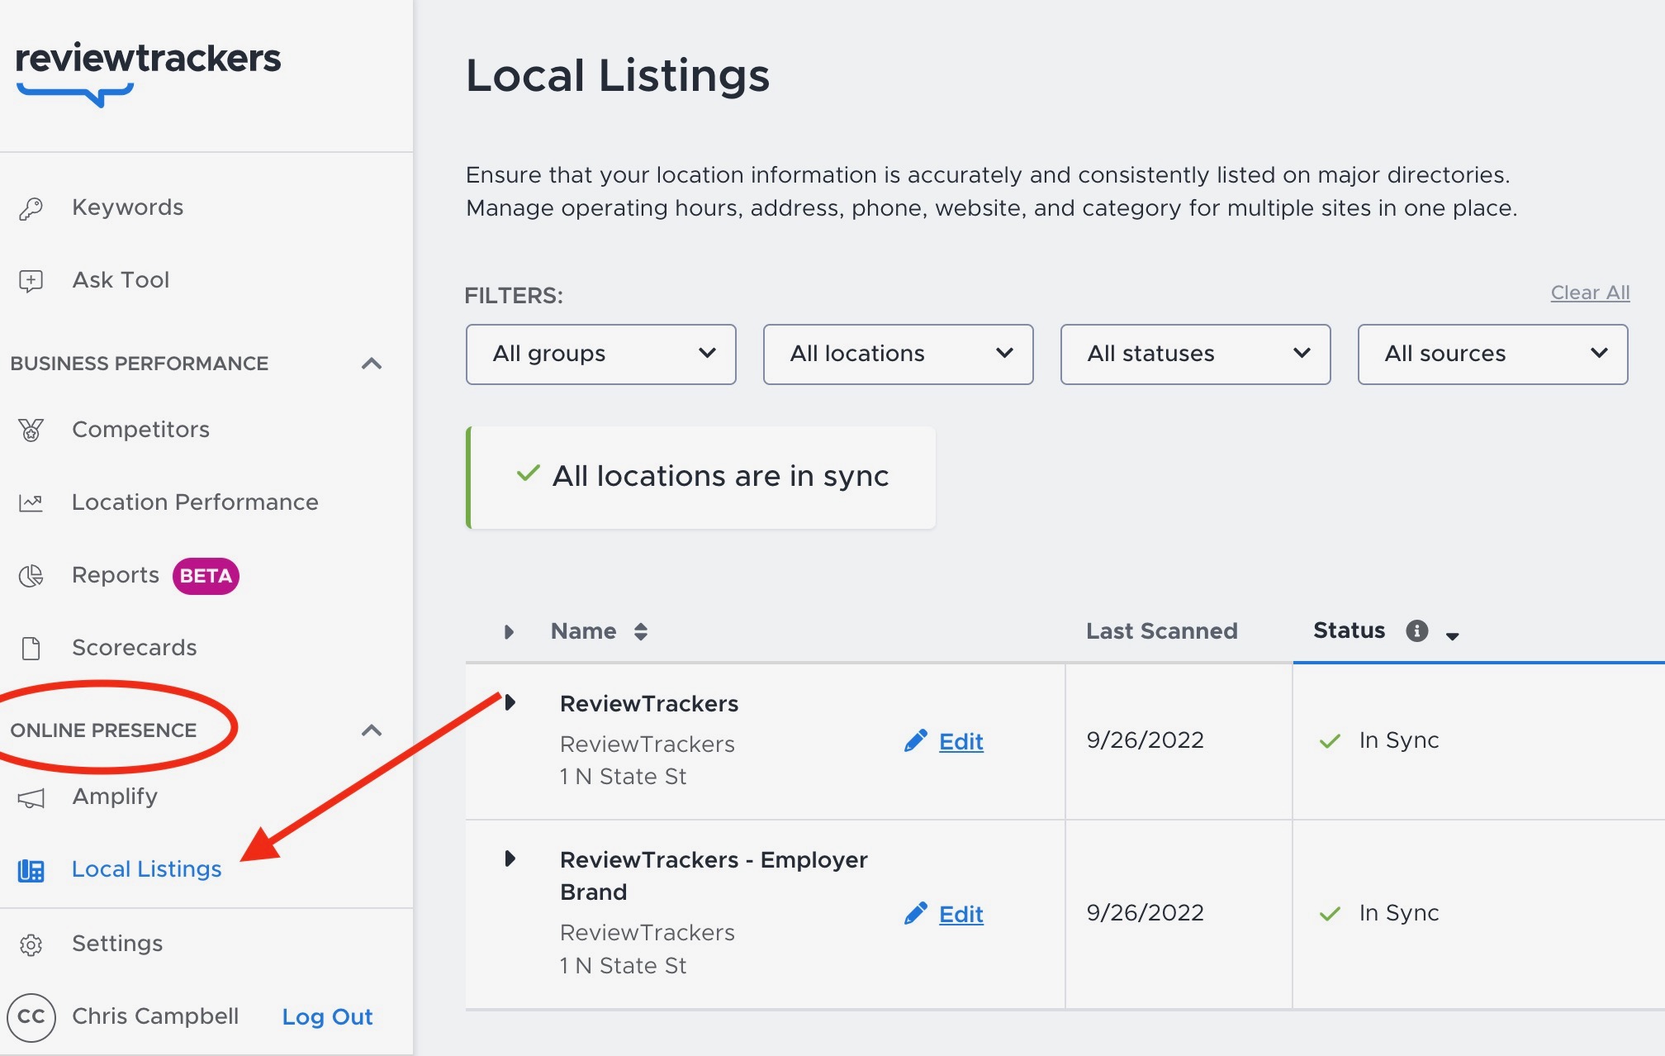Open the Keywords page

pos(127,207)
